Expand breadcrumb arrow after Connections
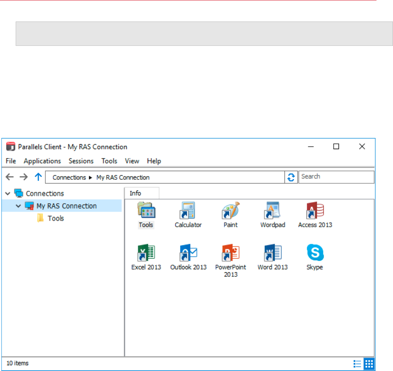Viewport: 393px width, 371px height. click(x=90, y=178)
